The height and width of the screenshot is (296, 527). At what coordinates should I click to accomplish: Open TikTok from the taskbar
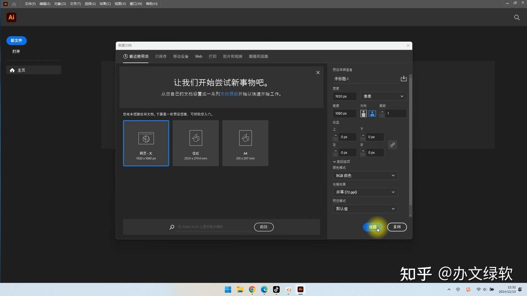click(x=276, y=289)
